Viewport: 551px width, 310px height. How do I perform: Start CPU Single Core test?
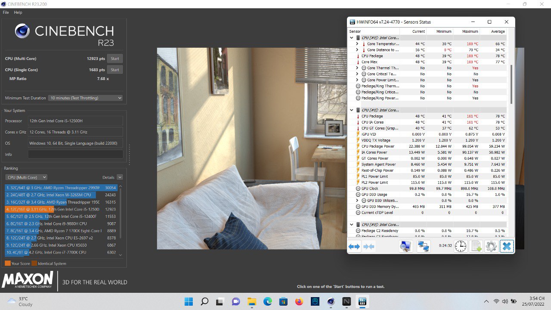pyautogui.click(x=115, y=70)
